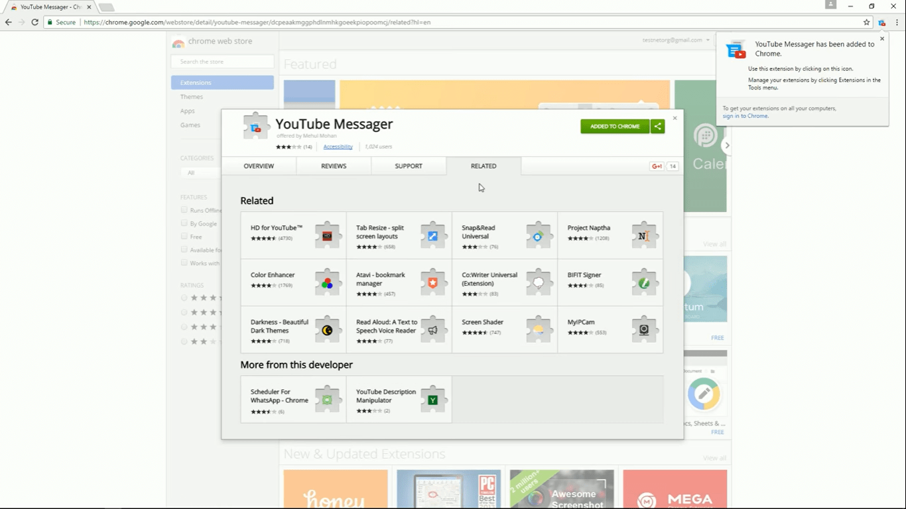Click the sign in to Chrome link

tap(745, 116)
